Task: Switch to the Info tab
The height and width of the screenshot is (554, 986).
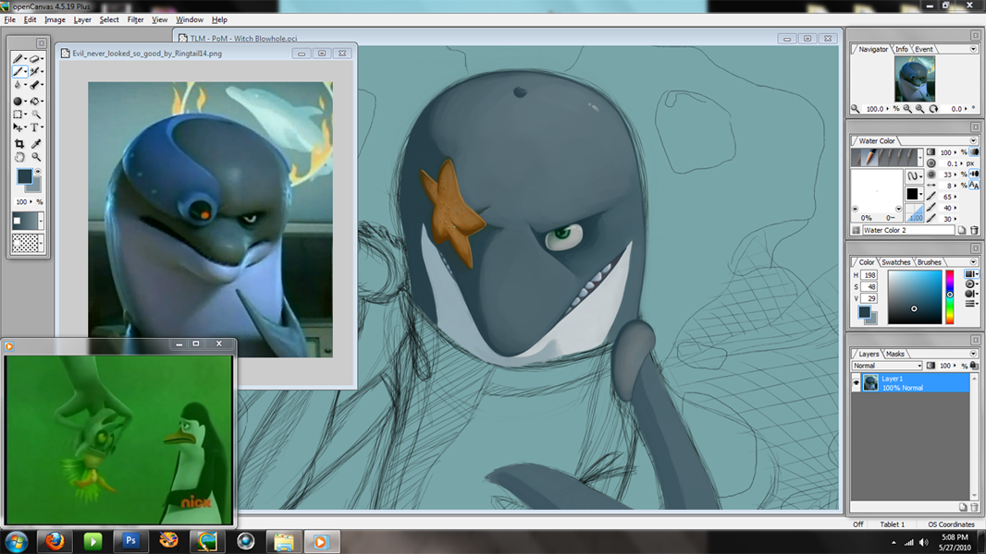Action: [x=902, y=49]
